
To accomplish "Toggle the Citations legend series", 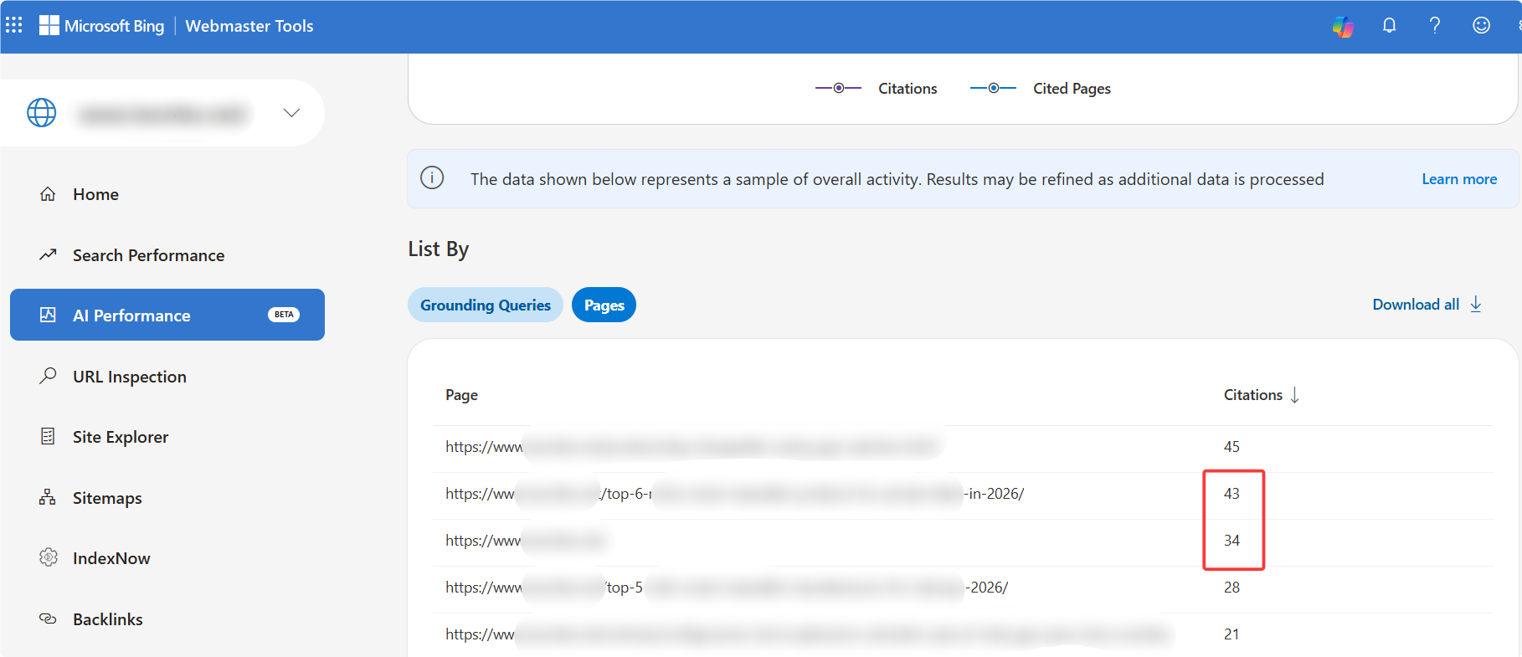I will 877,89.
